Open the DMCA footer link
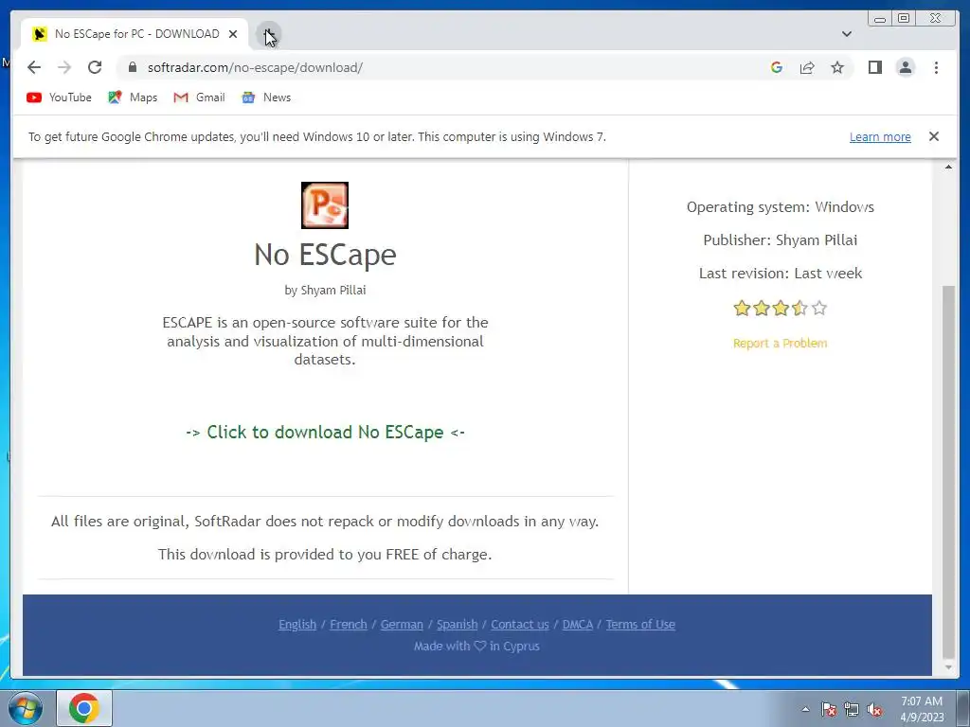Image resolution: width=970 pixels, height=727 pixels. (577, 625)
